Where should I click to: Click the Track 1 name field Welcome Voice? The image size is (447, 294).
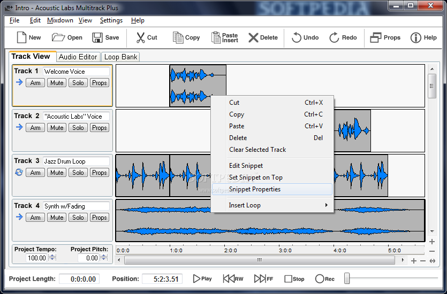(x=76, y=72)
